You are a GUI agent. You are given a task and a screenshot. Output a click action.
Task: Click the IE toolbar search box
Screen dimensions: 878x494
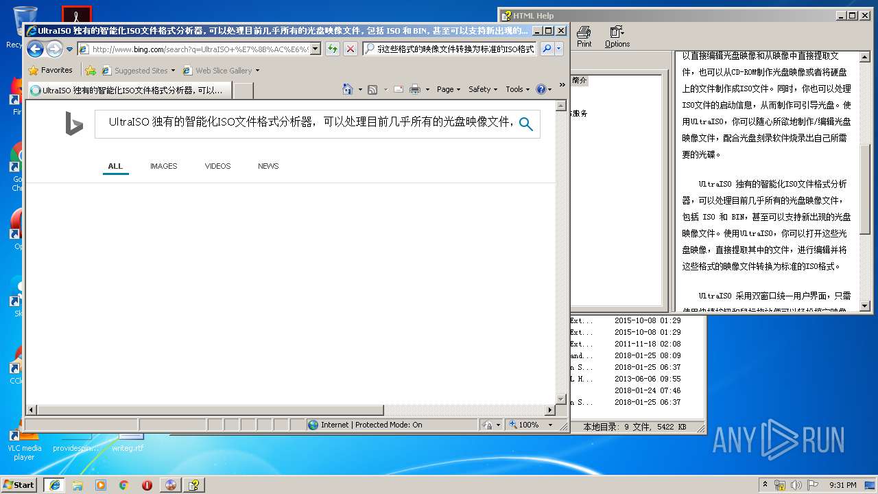(x=455, y=49)
